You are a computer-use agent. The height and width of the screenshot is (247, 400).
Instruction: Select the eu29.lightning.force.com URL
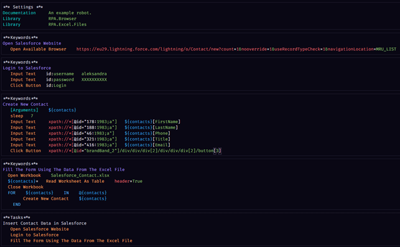[x=236, y=49]
